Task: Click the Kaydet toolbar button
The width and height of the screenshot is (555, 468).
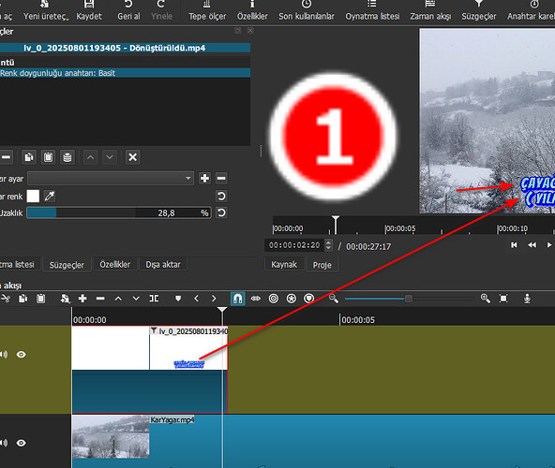Action: point(89,10)
